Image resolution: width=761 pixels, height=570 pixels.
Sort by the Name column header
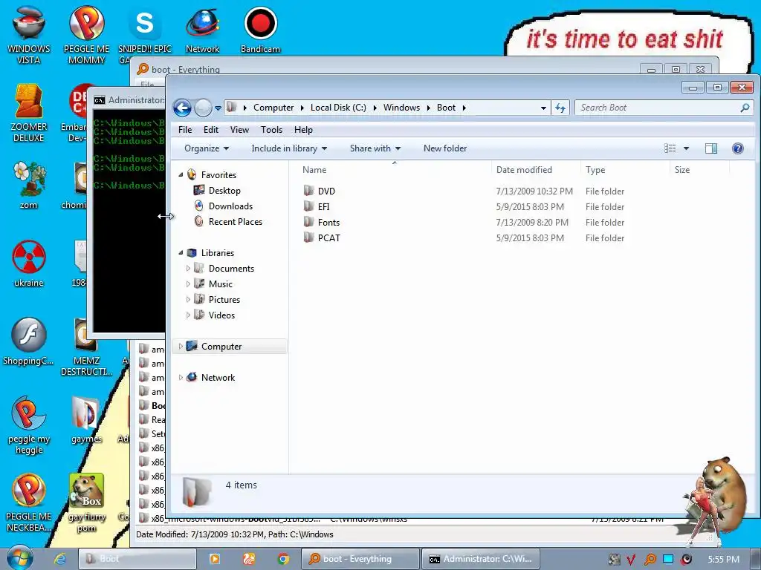[314, 170]
